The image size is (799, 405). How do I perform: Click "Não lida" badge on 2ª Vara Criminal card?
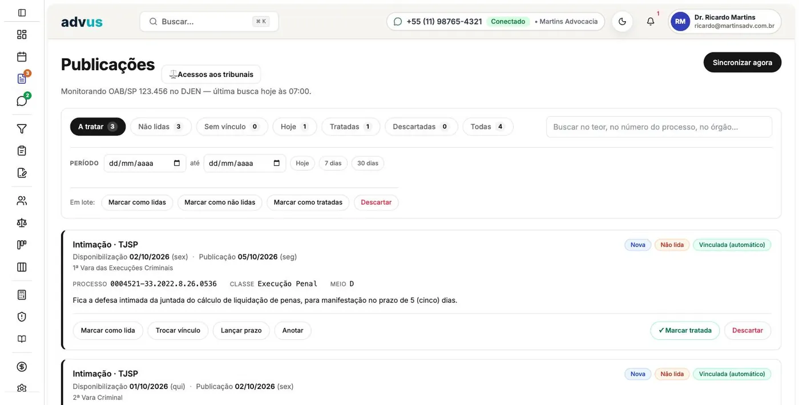[x=672, y=374]
